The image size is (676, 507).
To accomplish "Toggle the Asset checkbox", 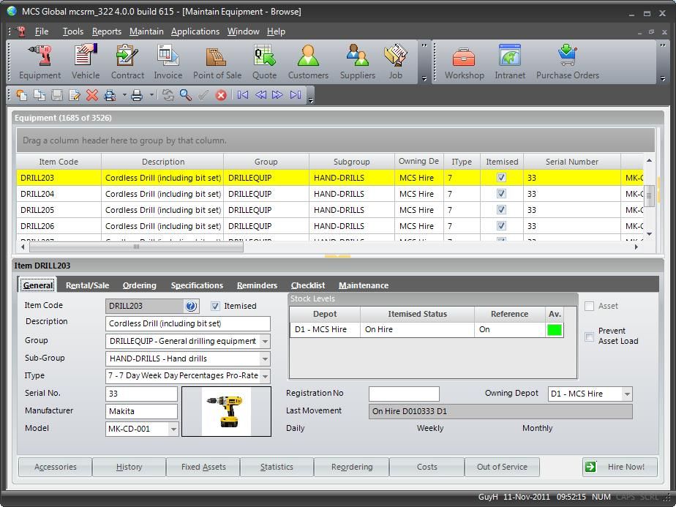I will click(x=588, y=307).
